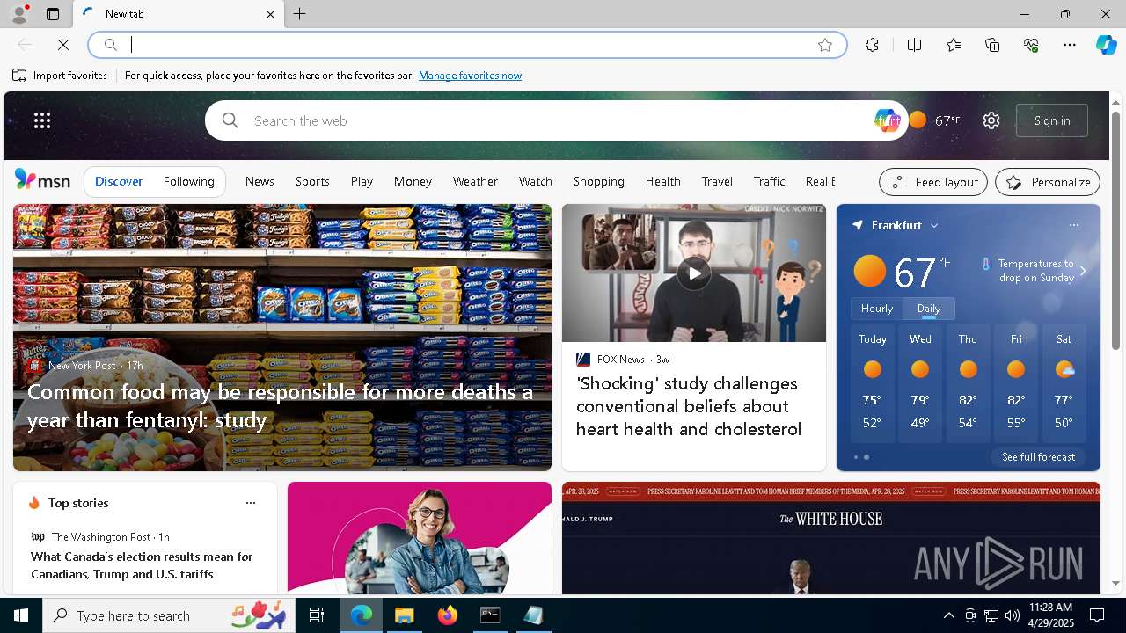
Task: Expand Frankfurt location dropdown
Action: [x=934, y=226]
